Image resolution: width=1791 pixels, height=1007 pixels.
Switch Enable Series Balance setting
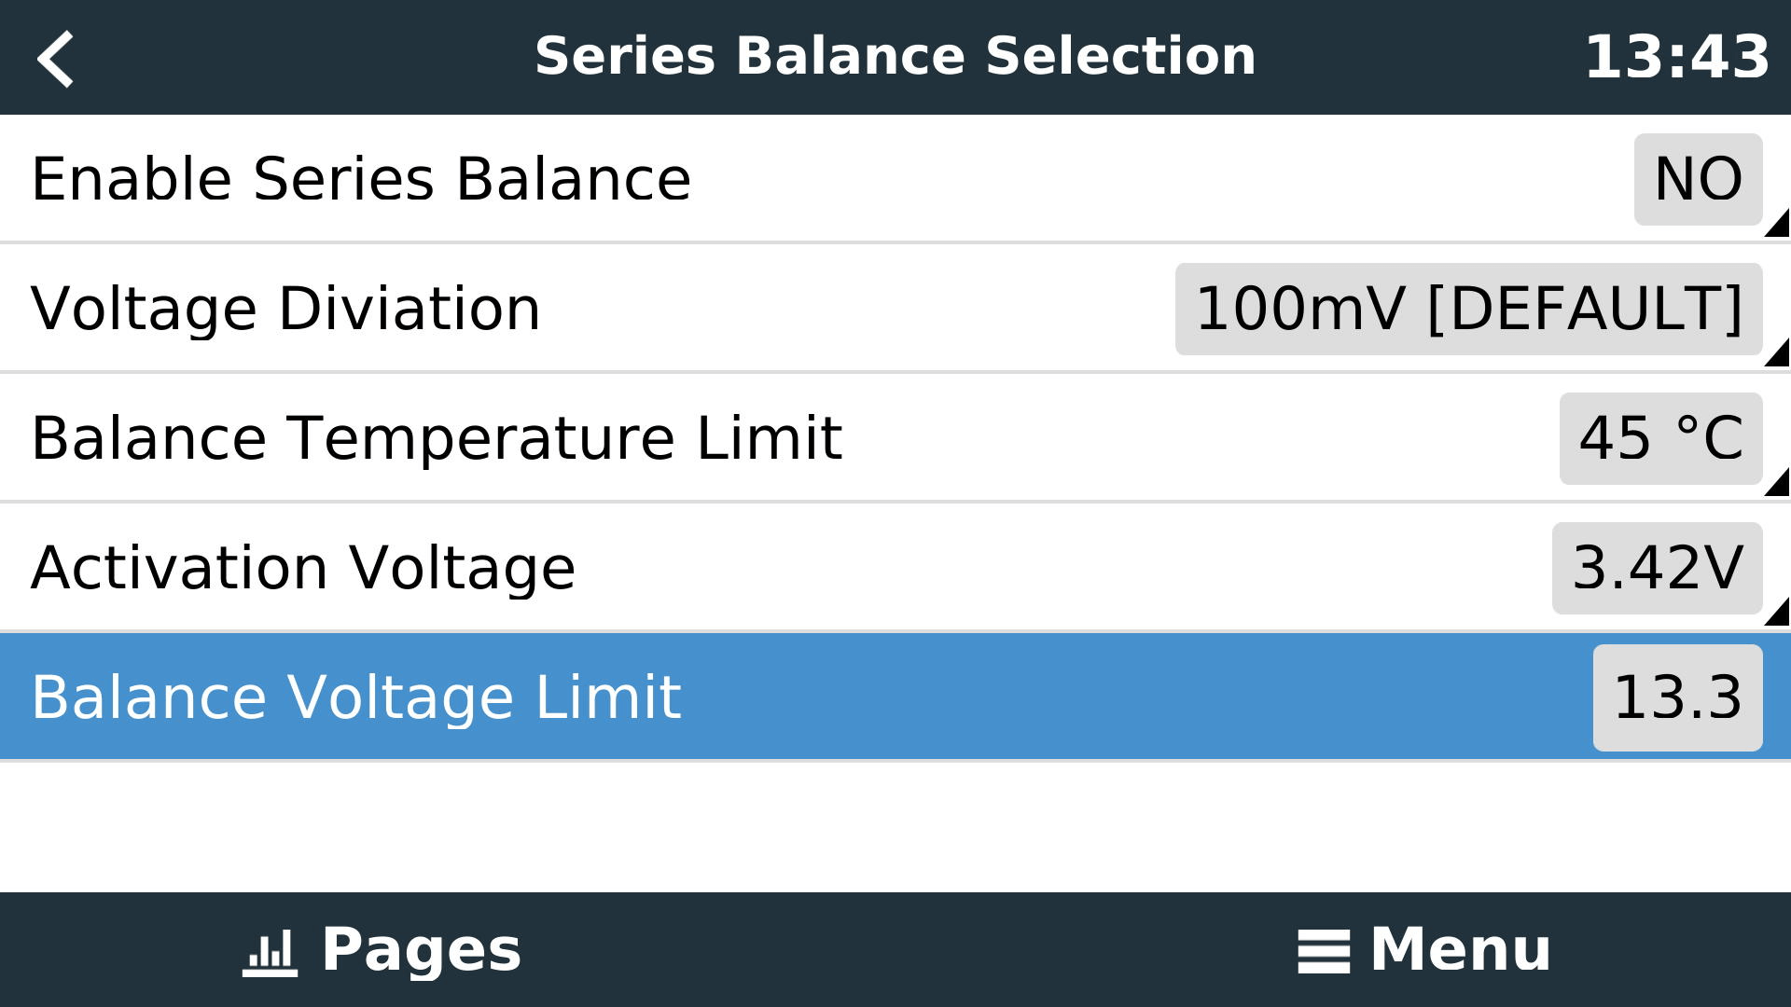(1698, 178)
